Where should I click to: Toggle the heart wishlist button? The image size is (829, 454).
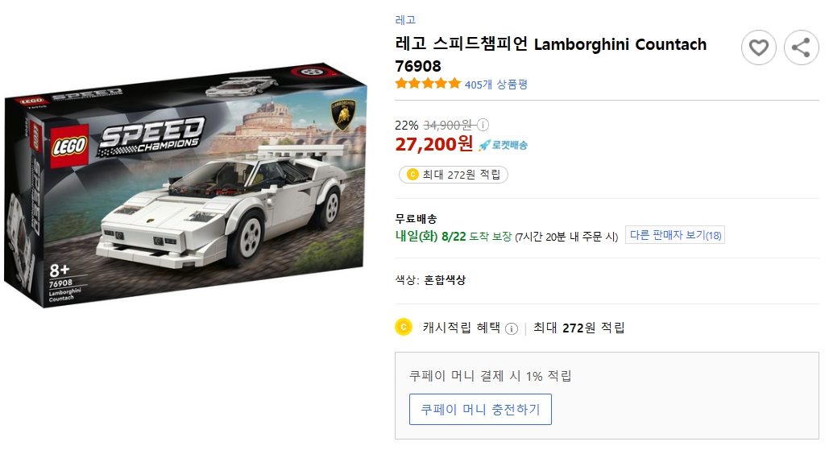pos(758,48)
